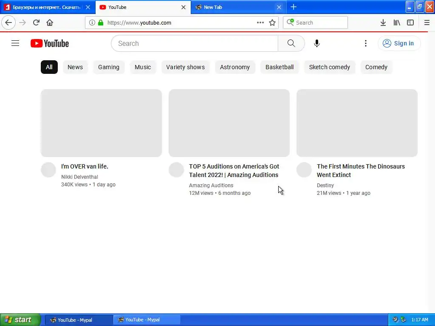
Task: Click the forward navigation arrow
Action: (23, 22)
